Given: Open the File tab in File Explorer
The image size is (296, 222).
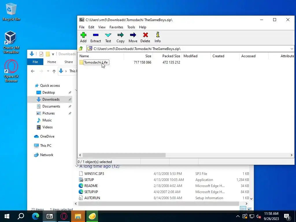Looking at the screenshot, I should pos(35,62).
